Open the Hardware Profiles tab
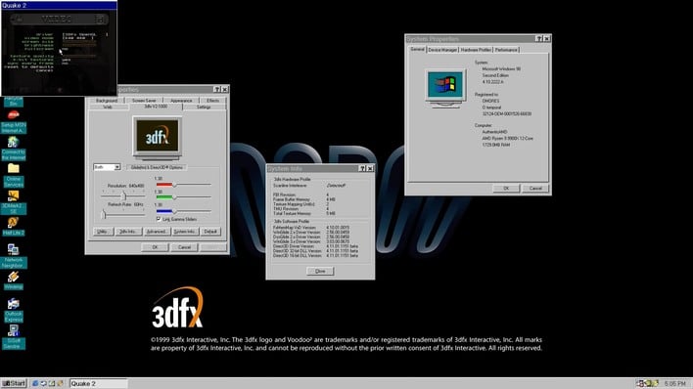This screenshot has height=389, width=693. (476, 50)
